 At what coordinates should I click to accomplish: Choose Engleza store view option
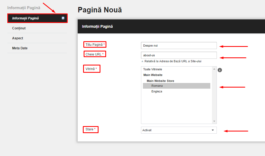point(176,92)
